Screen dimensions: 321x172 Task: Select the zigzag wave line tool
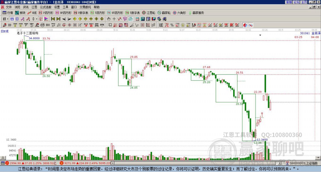tap(137, 25)
